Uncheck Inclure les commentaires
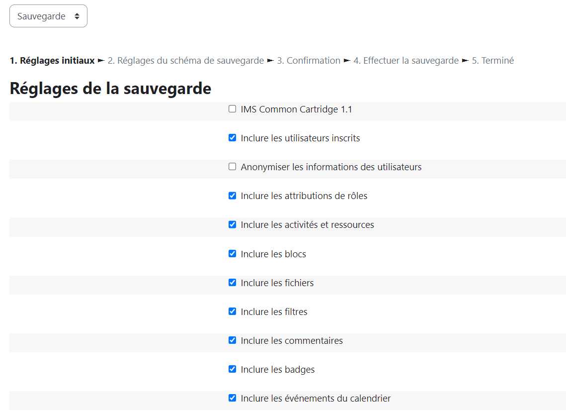This screenshot has width=566, height=413. click(233, 340)
